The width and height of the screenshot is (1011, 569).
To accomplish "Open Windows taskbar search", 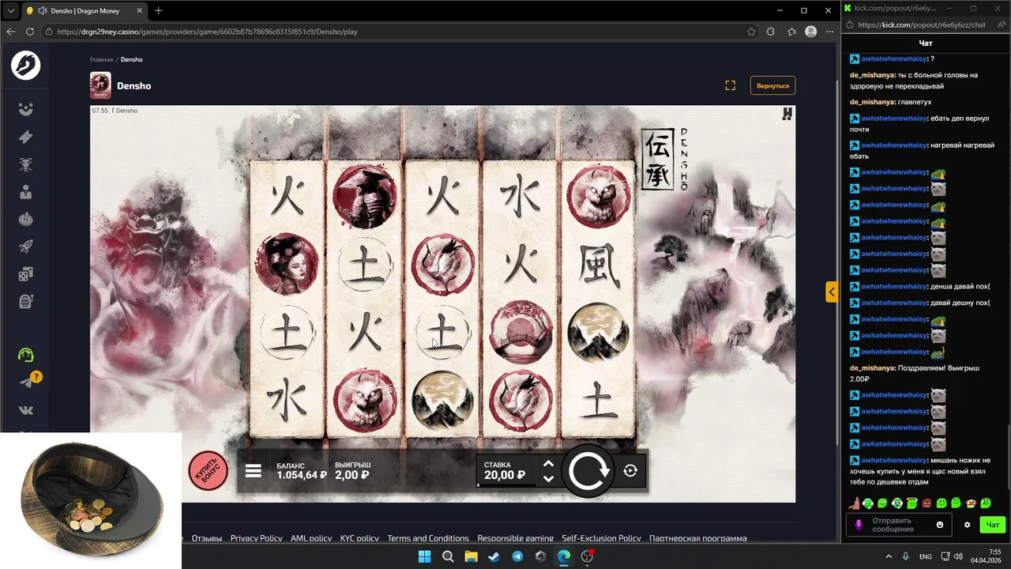I will (x=448, y=556).
